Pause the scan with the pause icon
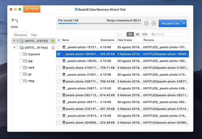Screen dimensions: 202x139 click(x=146, y=23)
